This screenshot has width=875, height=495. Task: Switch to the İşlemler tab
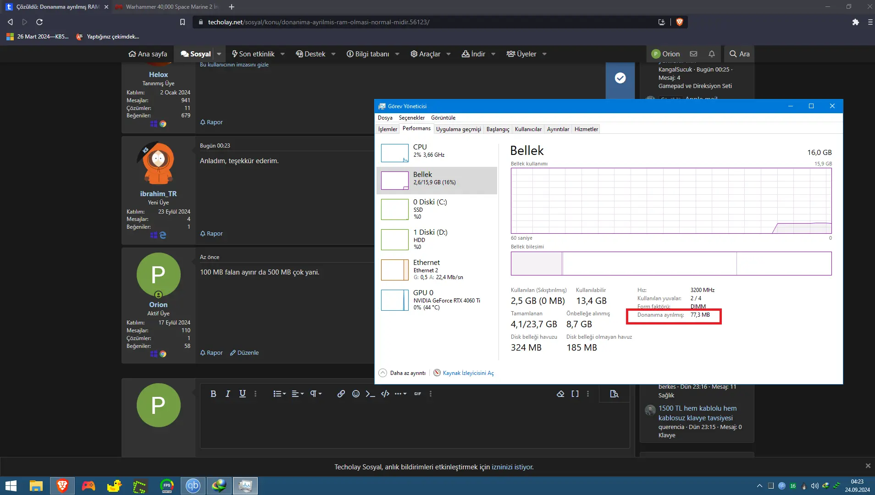388,129
